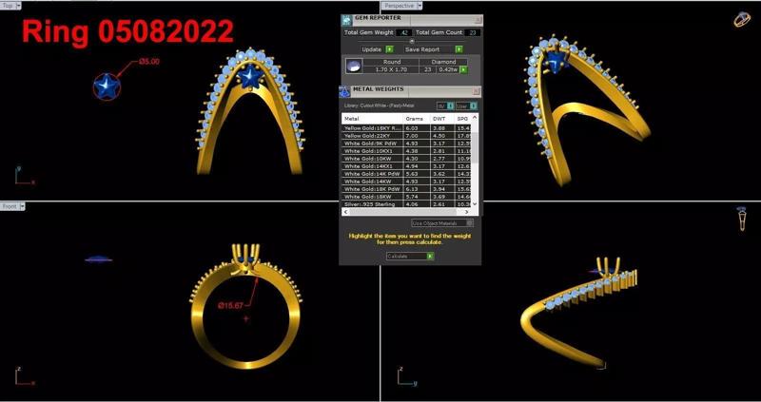
Task: Open the Top viewport dropdown arrow
Action: point(18,6)
